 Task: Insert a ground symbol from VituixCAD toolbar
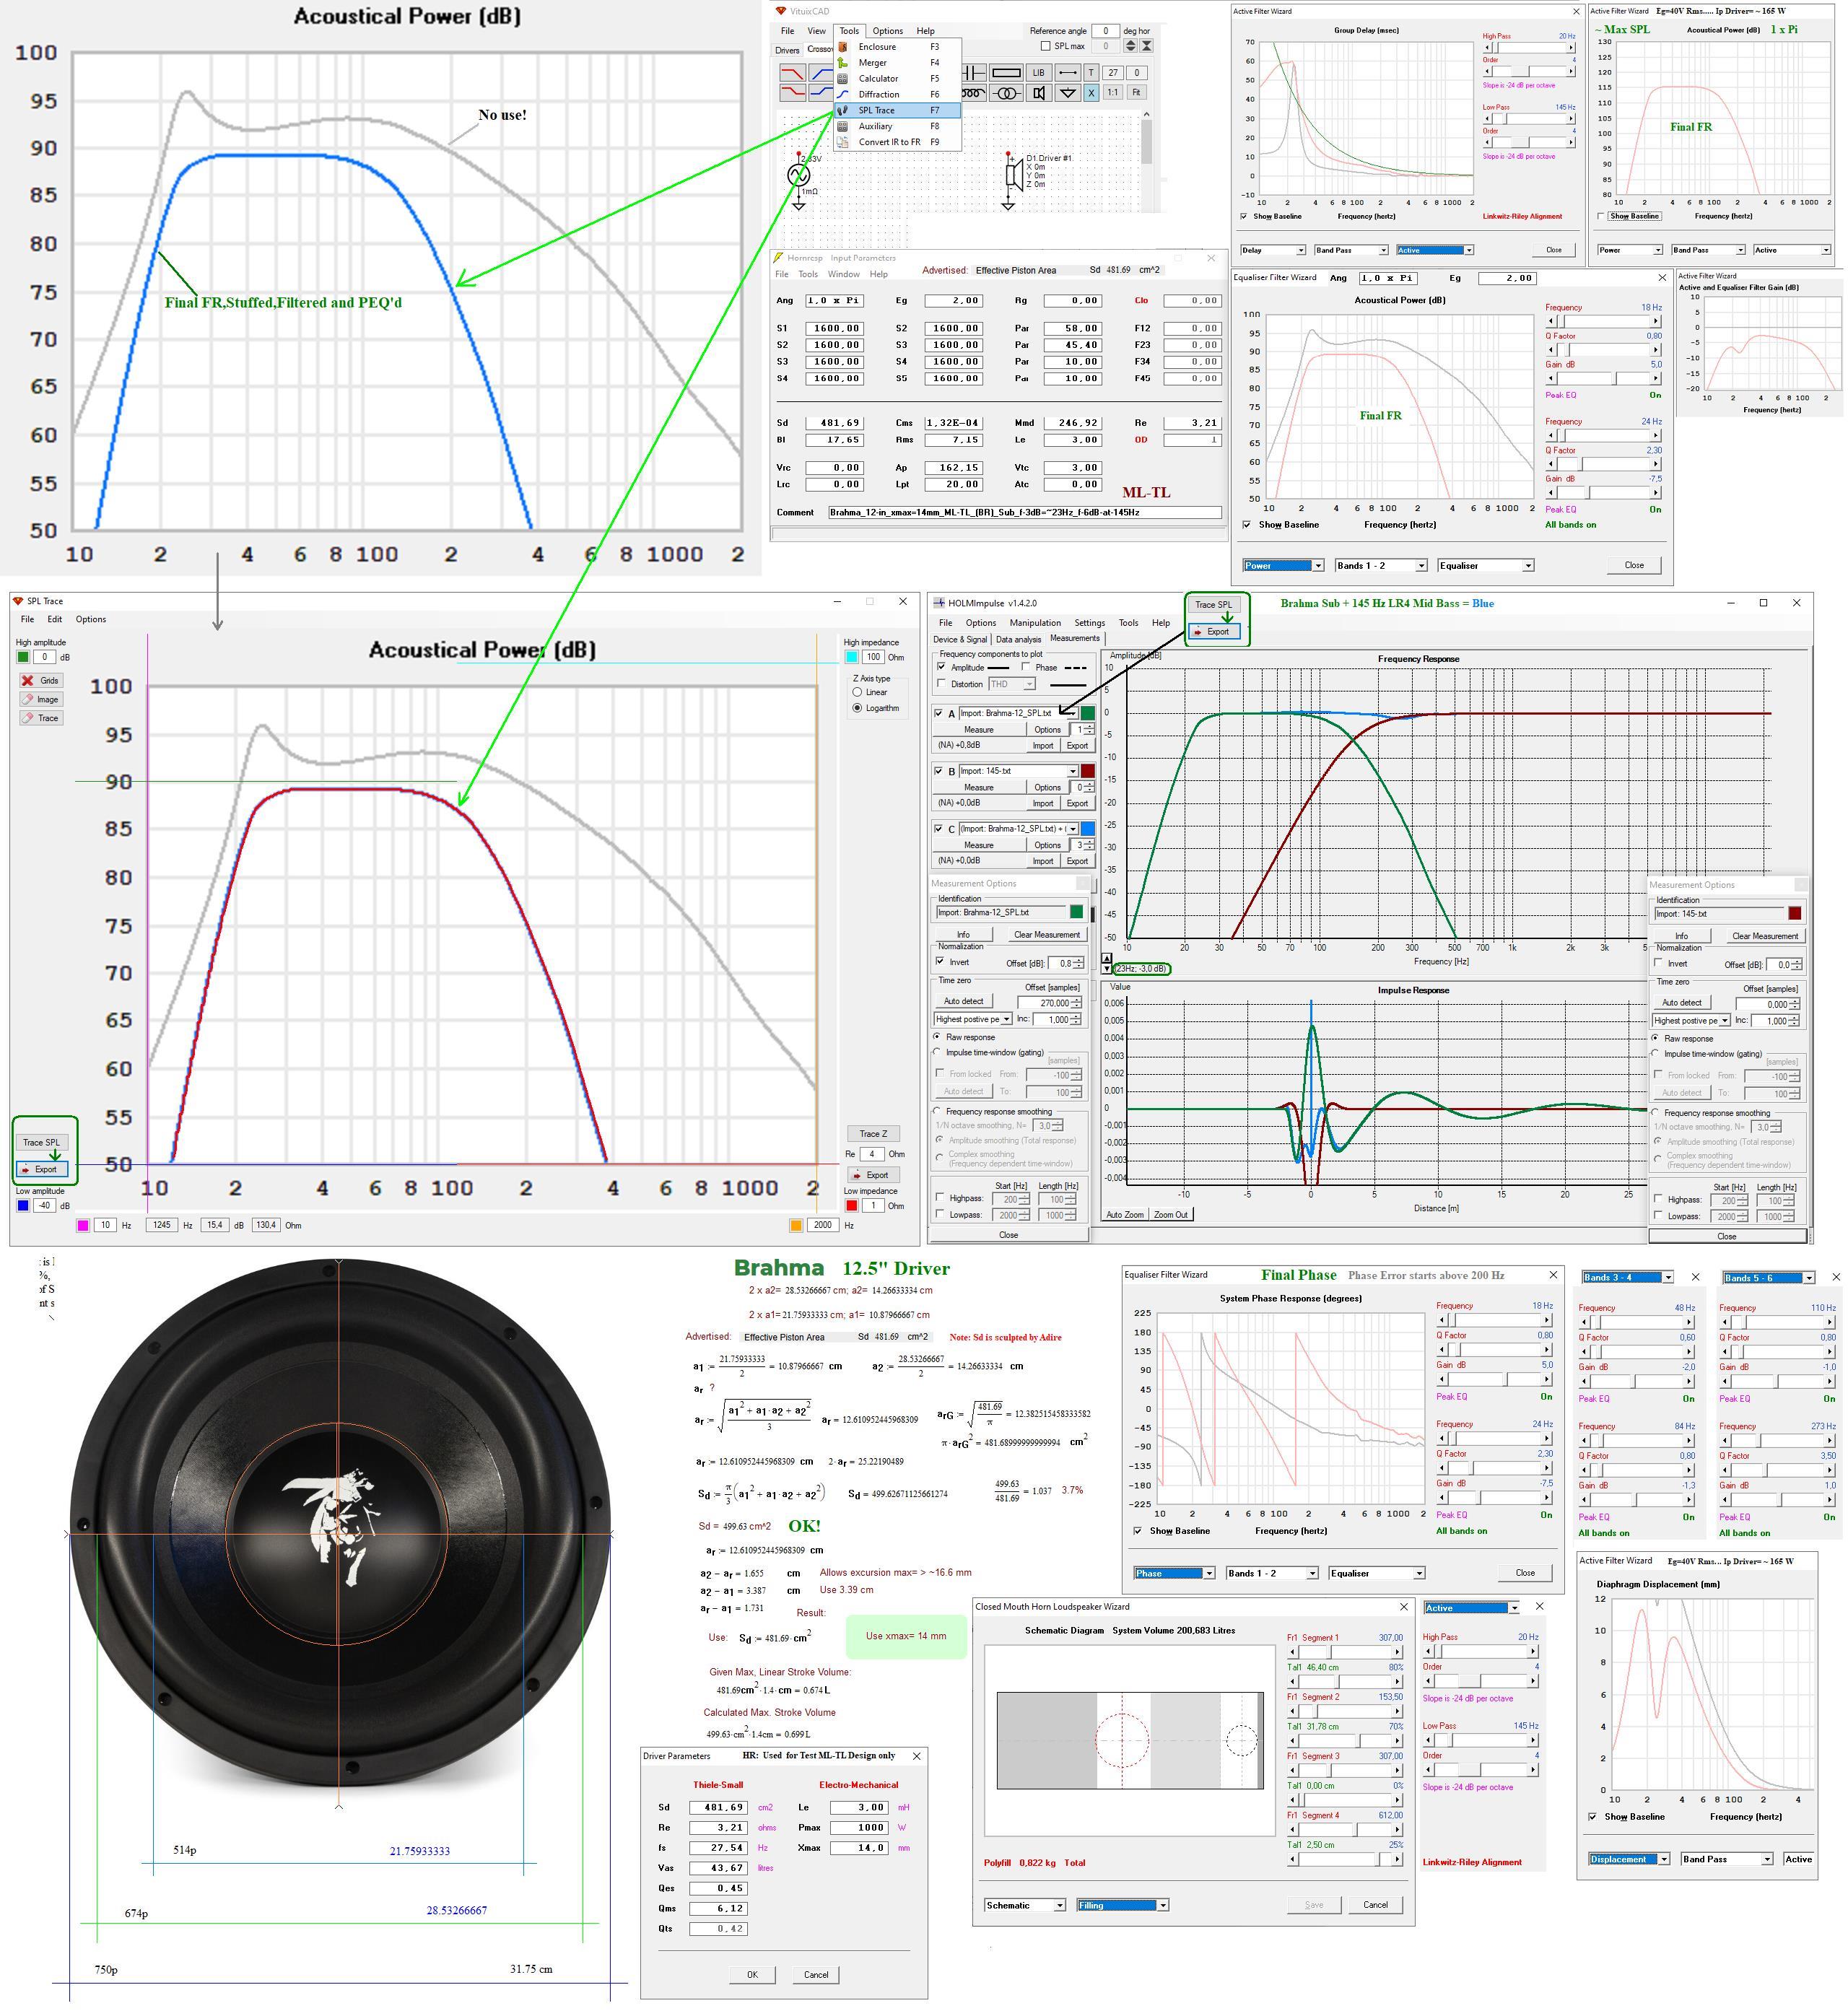click(1068, 93)
